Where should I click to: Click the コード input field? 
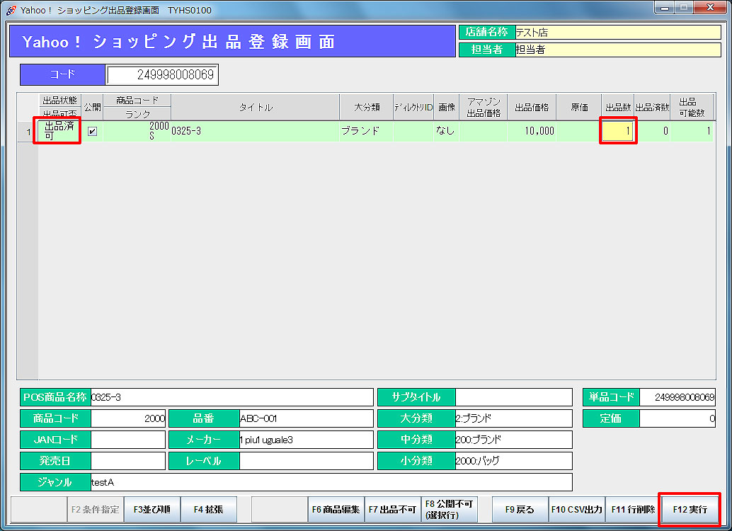[x=162, y=74]
